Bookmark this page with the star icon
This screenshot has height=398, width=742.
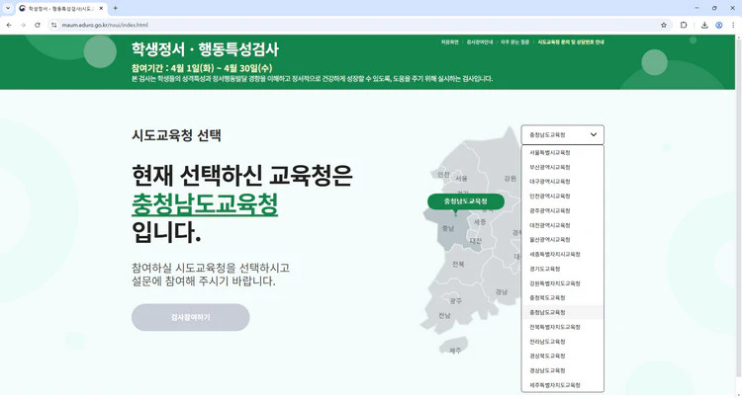(x=663, y=25)
